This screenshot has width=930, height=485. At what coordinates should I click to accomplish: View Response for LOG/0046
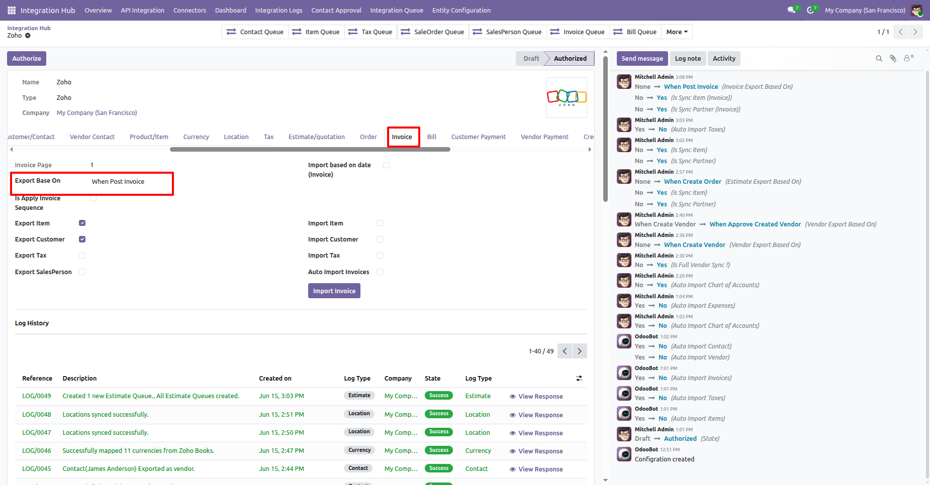[x=536, y=451]
